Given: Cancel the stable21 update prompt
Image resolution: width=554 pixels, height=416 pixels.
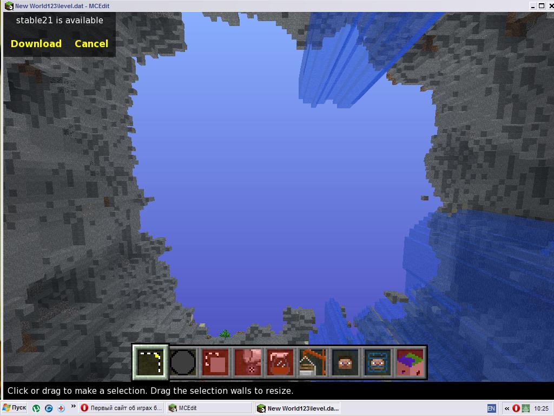Looking at the screenshot, I should point(91,44).
